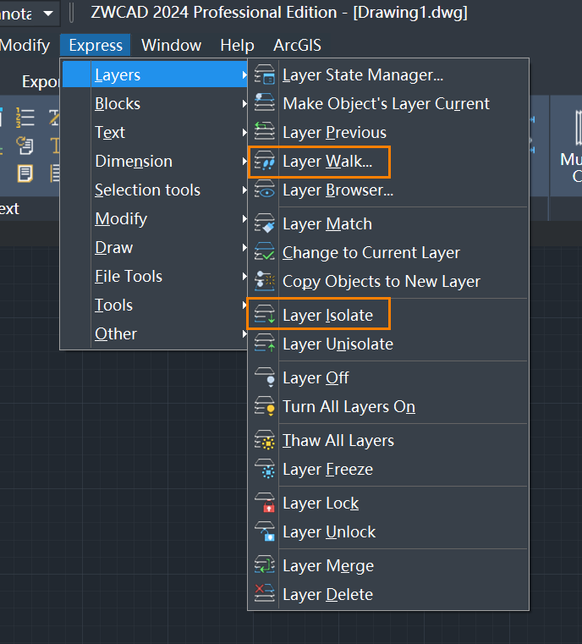
Task: Click the yellow note page ribbon icon
Action: coord(25,173)
